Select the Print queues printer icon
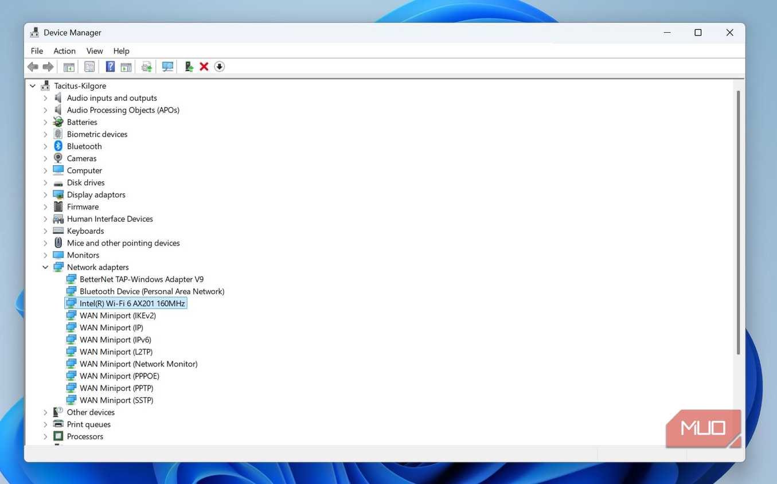Screen dimensions: 777x484 coord(58,424)
